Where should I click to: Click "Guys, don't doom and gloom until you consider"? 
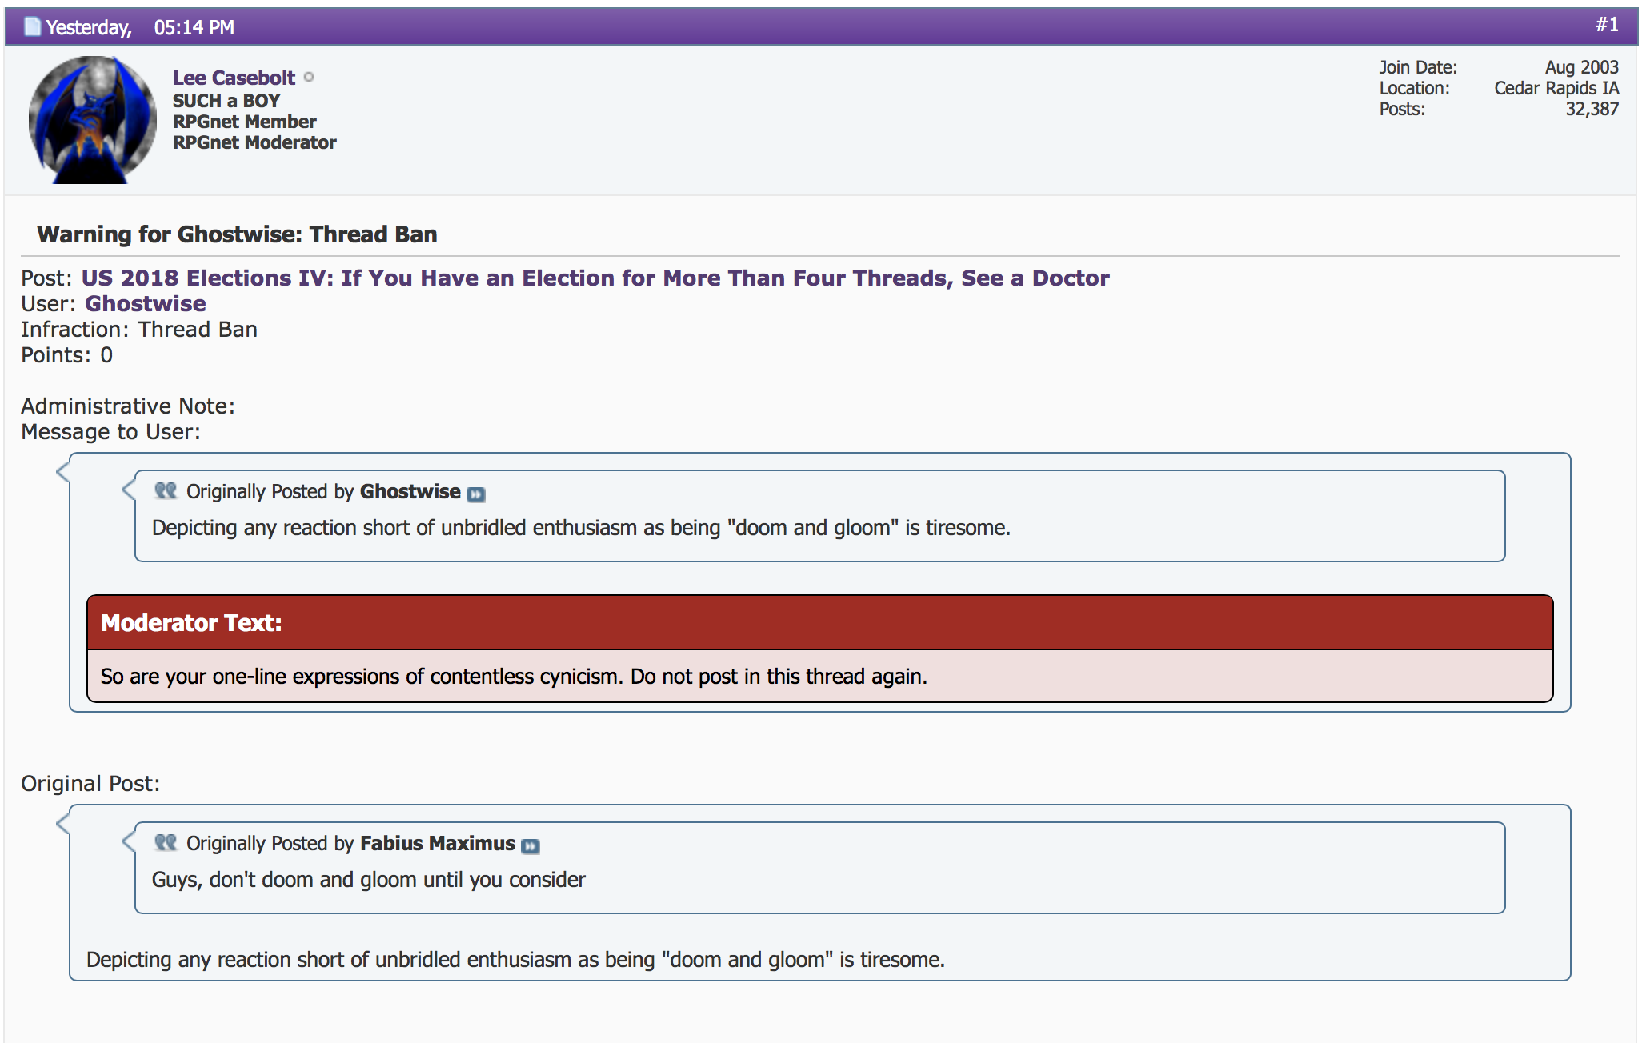click(369, 880)
